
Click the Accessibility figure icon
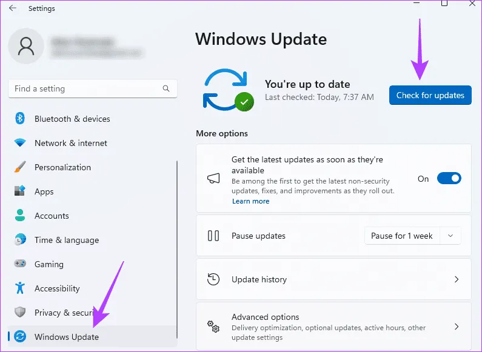[20, 288]
